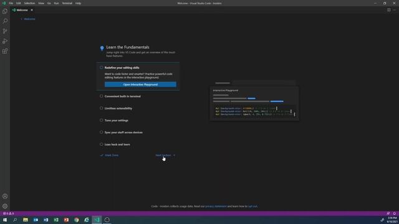
Task: Click the feedback icon in status bar
Action: point(388,213)
